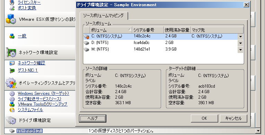Click the M: volume drive icon
The height and width of the screenshot is (135, 265).
[x=87, y=49]
